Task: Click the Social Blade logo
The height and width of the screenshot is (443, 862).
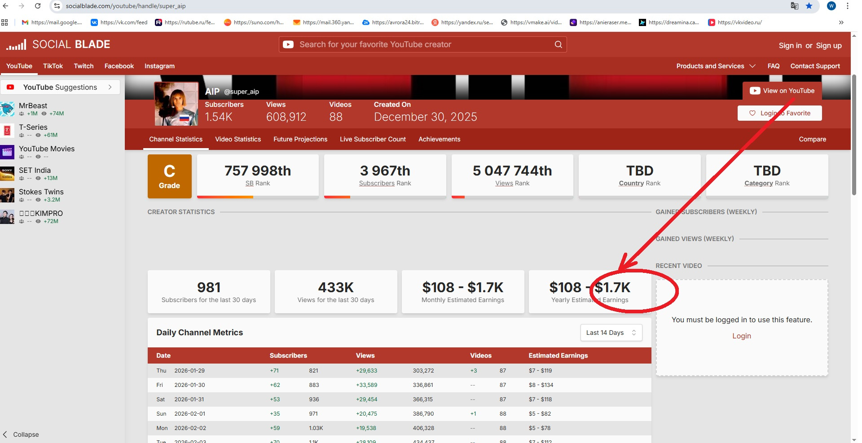Action: [58, 44]
